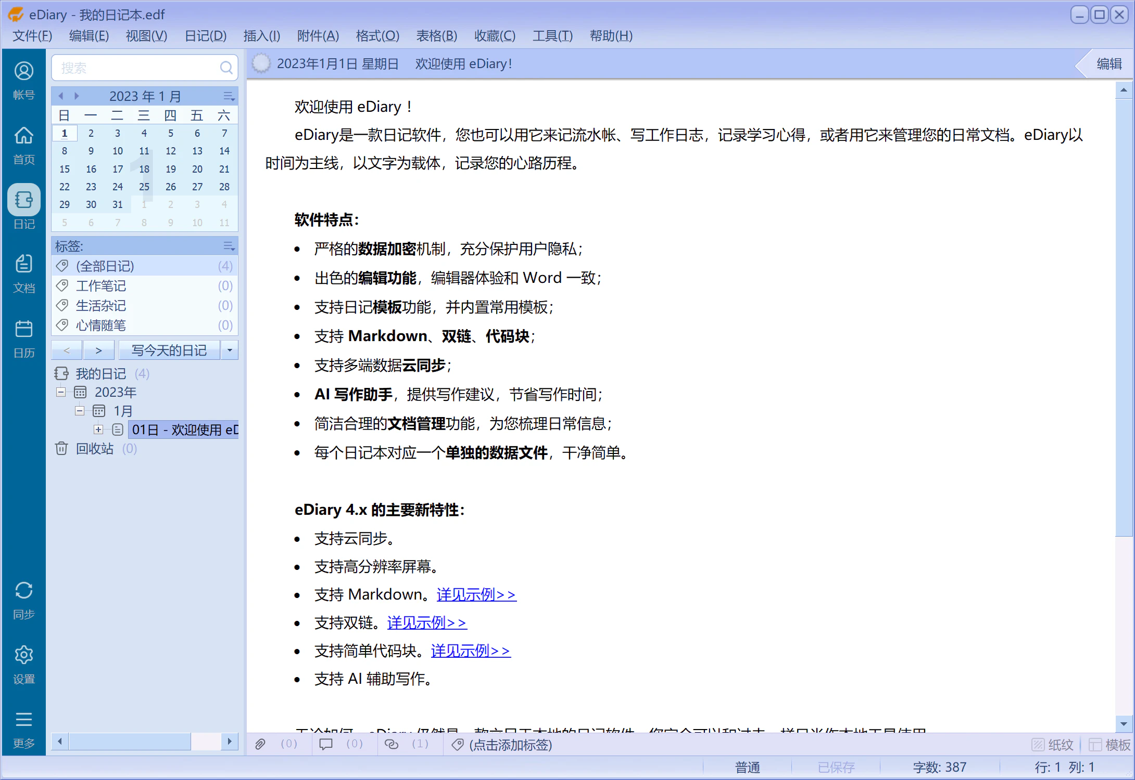Open the 日历 calendar sidebar icon
Viewport: 1135px width, 780px height.
click(23, 329)
